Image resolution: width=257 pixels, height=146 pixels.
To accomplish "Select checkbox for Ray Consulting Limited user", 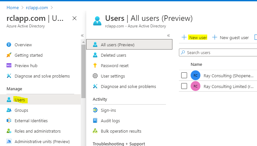I will click(184, 86).
